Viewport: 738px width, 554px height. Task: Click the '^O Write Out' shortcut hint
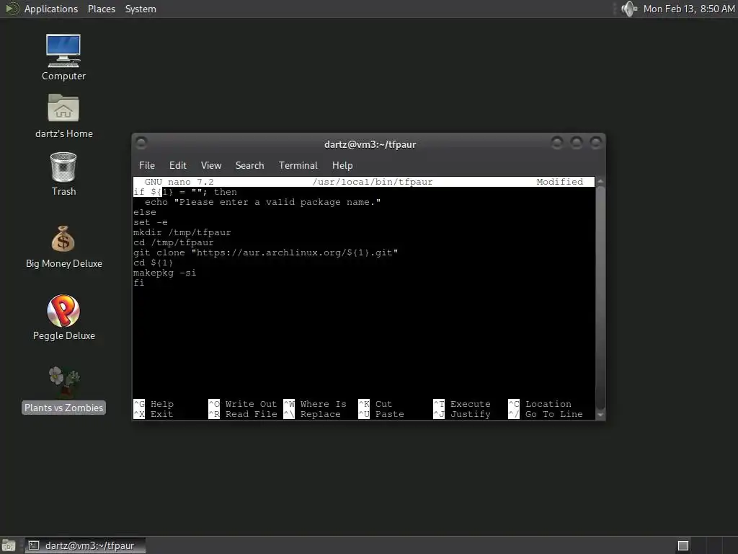point(243,404)
